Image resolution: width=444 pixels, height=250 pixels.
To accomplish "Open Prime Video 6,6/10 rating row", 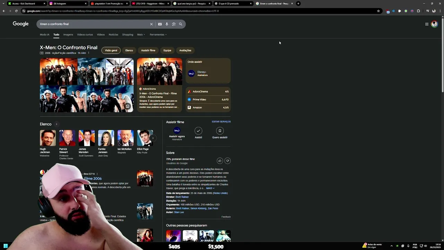I will 208,100.
